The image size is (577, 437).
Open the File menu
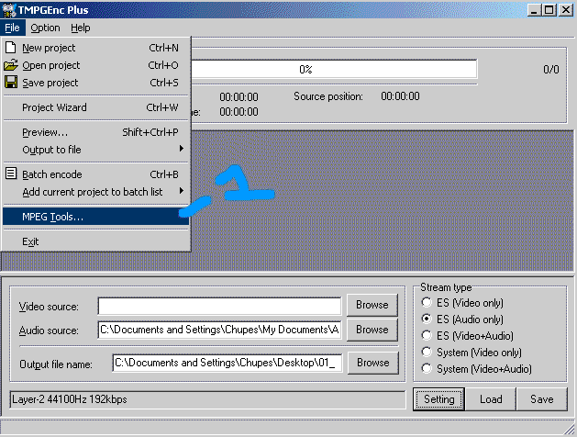[x=12, y=28]
